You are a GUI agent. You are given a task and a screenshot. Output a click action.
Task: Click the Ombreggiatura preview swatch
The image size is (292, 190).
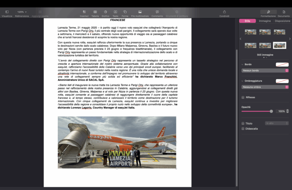282,81
